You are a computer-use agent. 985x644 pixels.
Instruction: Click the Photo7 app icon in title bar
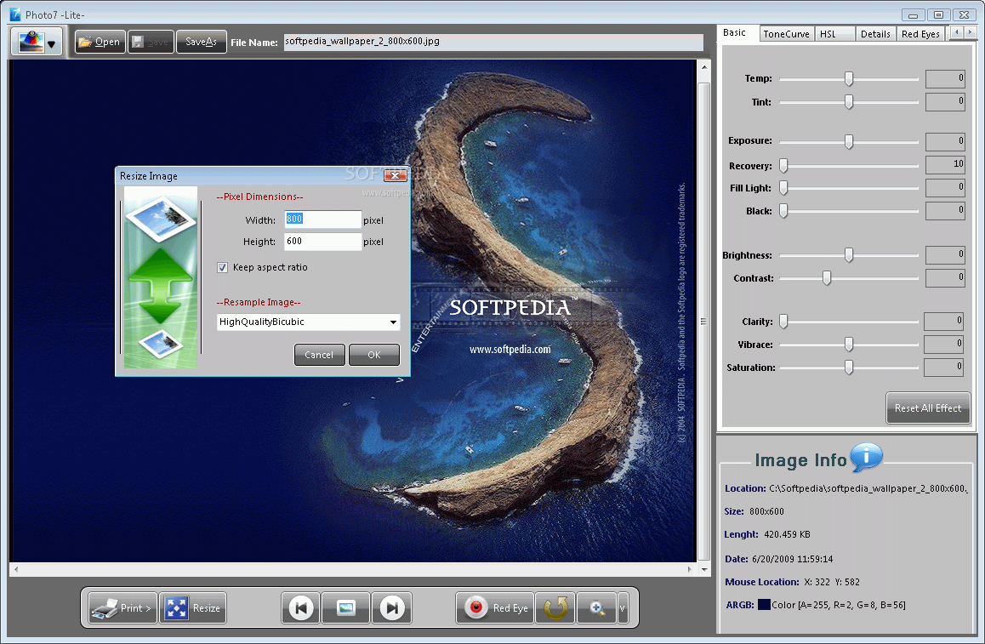15,14
